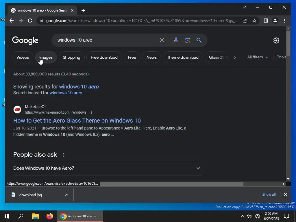
Task: Open the Chrome profile icon
Action: (x=275, y=21)
